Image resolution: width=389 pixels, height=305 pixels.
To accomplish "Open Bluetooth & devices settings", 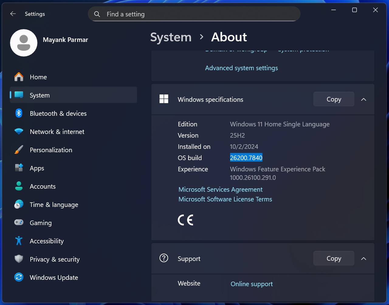I will click(x=58, y=113).
